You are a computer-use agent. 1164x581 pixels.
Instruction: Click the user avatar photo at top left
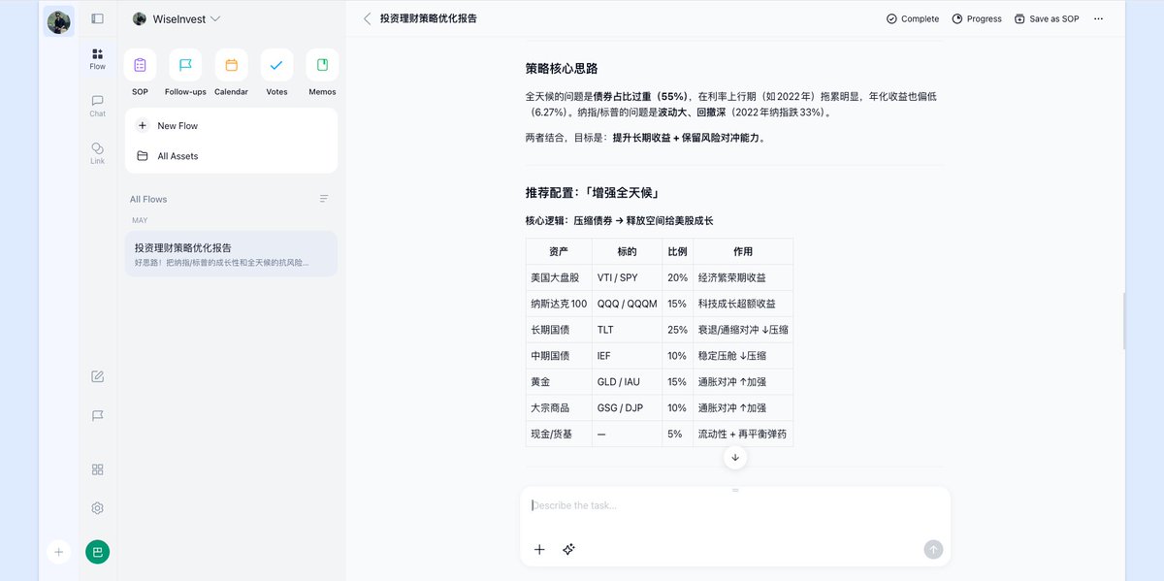pyautogui.click(x=58, y=21)
